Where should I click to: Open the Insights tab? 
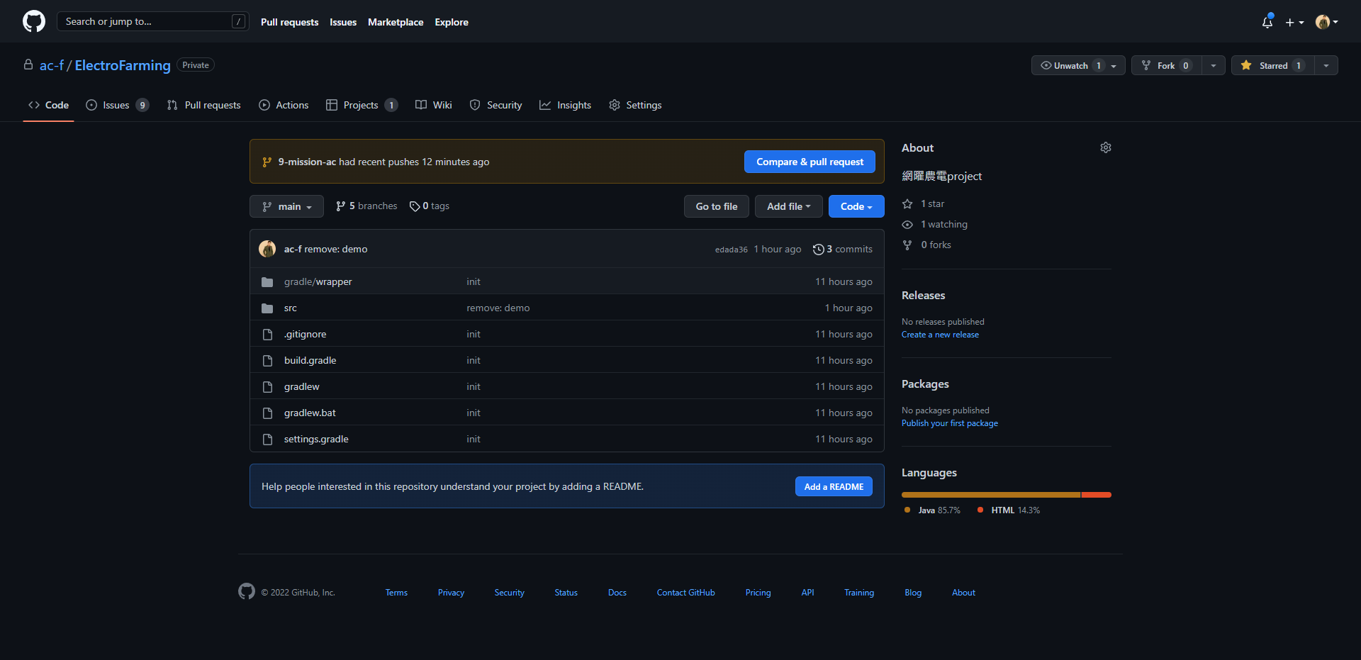tap(566, 105)
